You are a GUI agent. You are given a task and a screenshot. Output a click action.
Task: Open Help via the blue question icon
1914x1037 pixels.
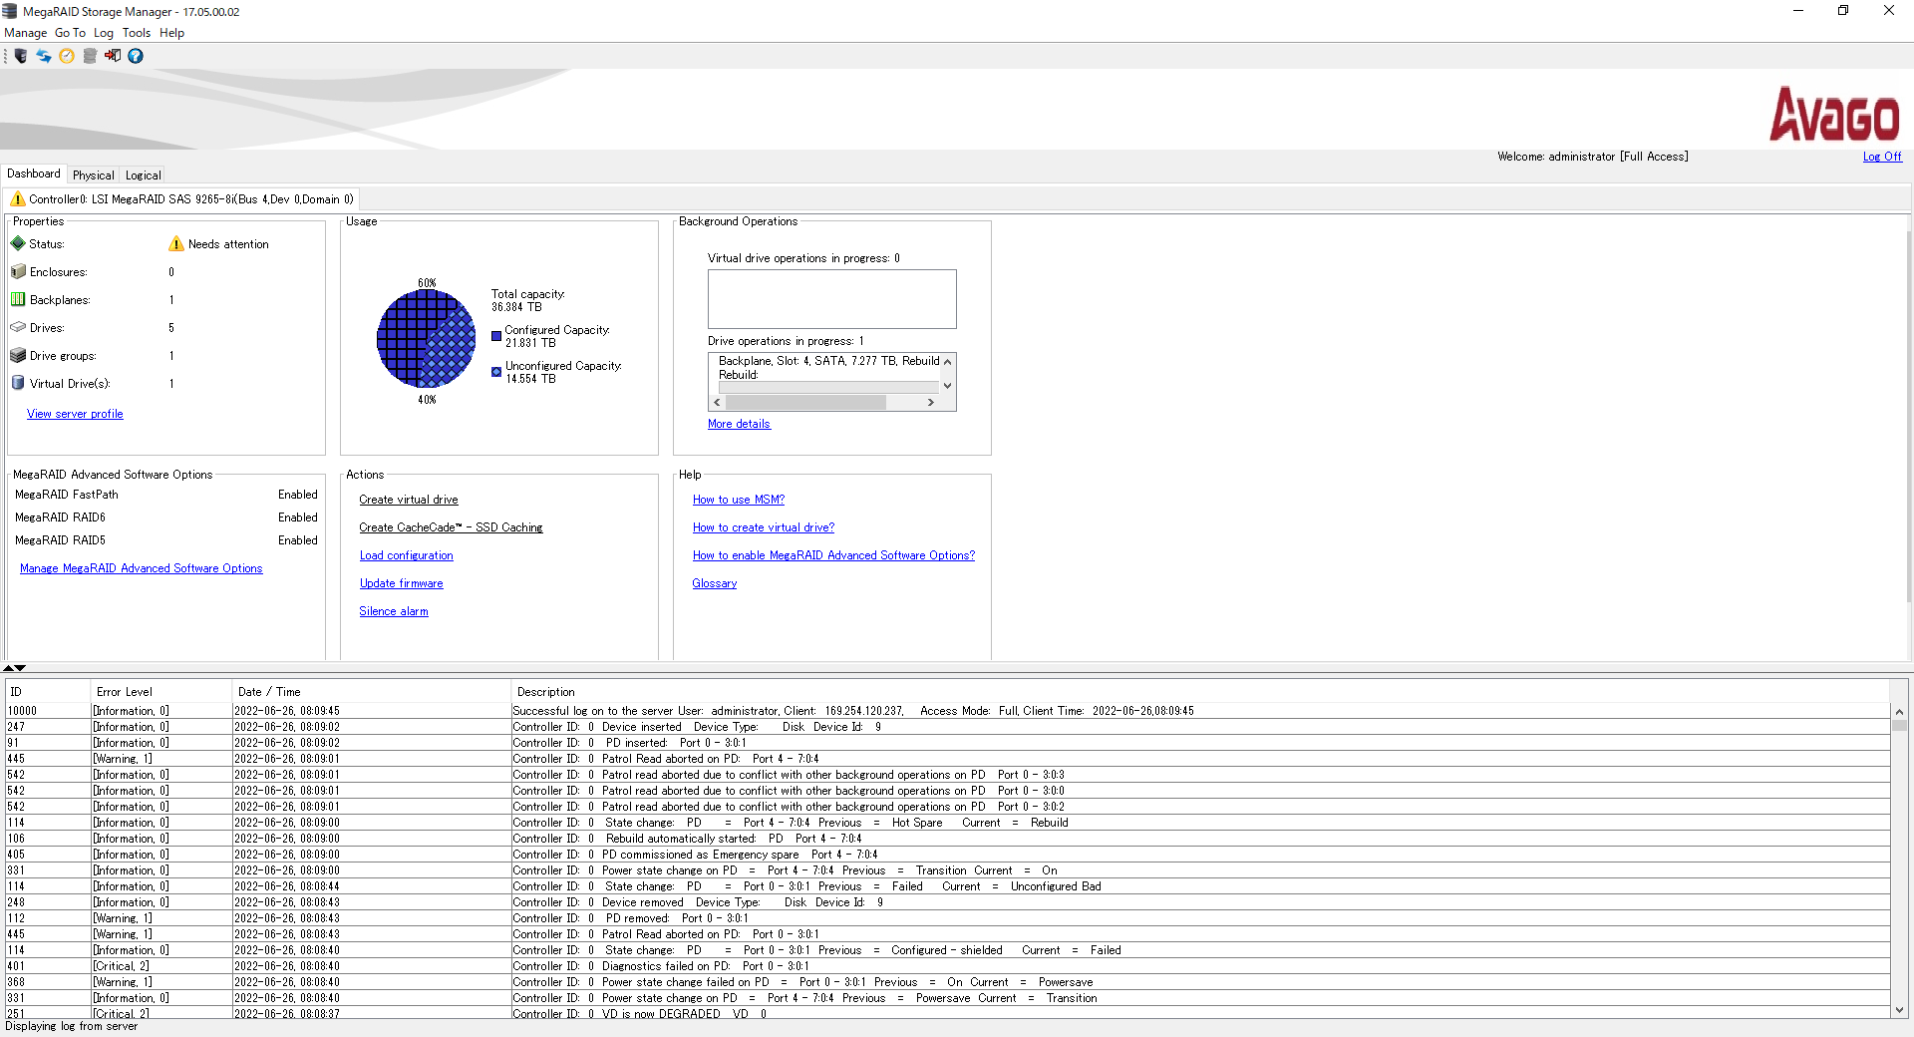(x=136, y=56)
